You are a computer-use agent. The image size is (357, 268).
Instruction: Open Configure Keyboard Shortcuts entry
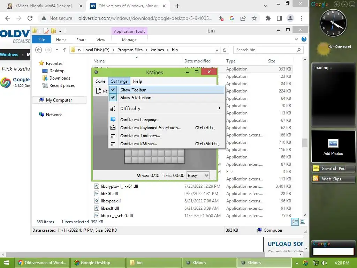[x=166, y=128]
